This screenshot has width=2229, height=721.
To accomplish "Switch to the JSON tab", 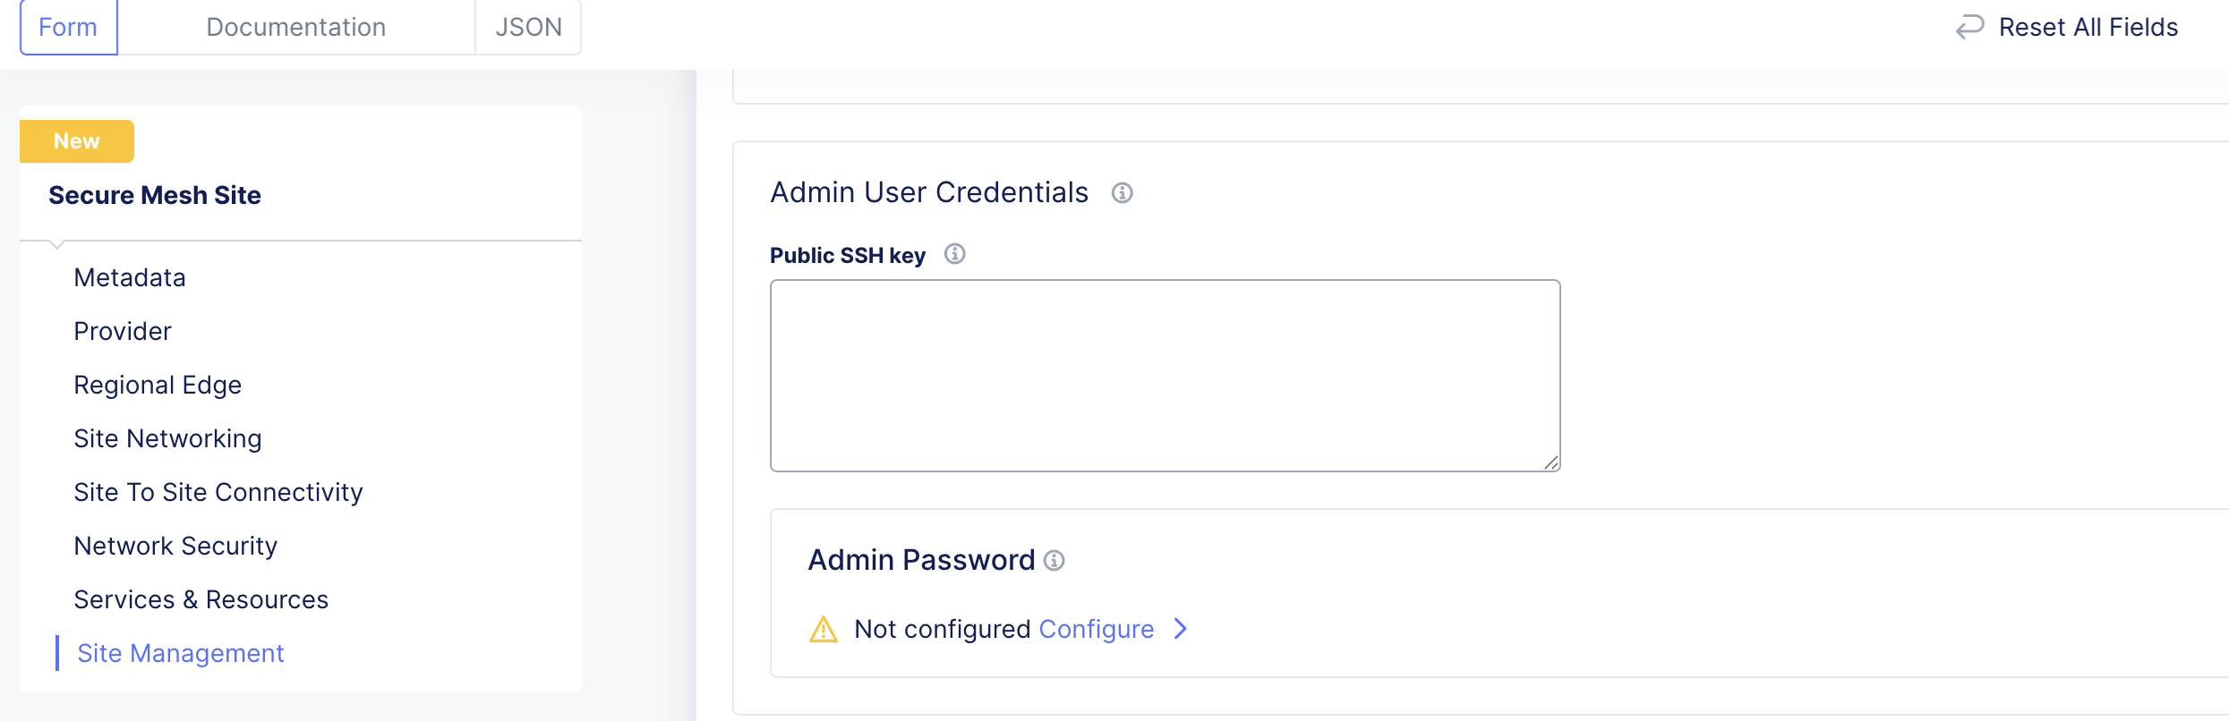I will coord(528,27).
